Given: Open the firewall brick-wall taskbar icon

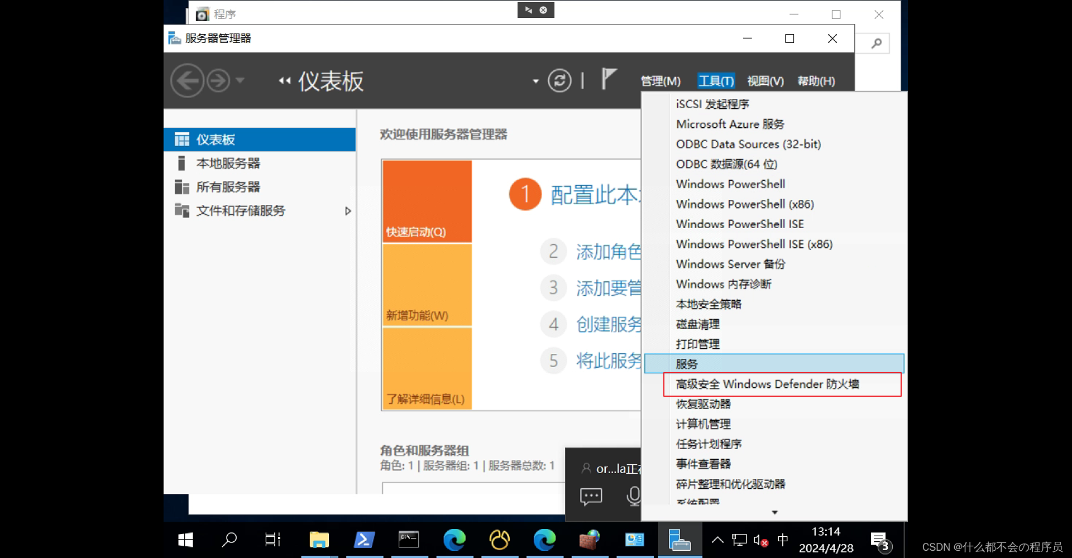Looking at the screenshot, I should point(589,540).
